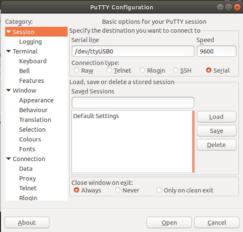Collapse the Terminal category triangle

[x=8, y=51]
